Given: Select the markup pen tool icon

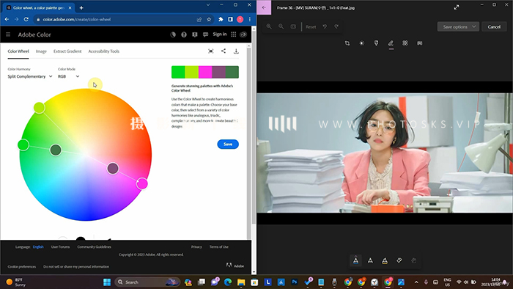Looking at the screenshot, I should pyautogui.click(x=391, y=43).
